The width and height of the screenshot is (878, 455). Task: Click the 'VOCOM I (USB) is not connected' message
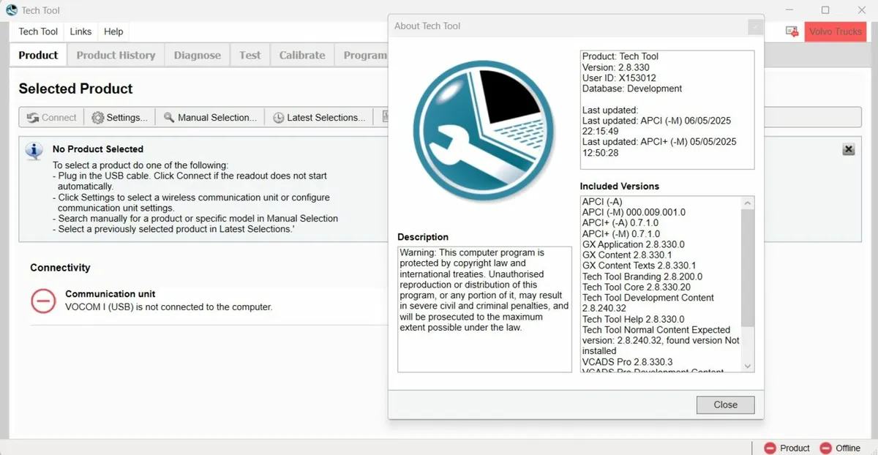[169, 307]
